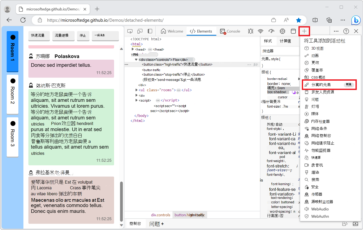Viewport: 363px width, 230px height.
Task: Open the split screen icon
Action: (315, 20)
